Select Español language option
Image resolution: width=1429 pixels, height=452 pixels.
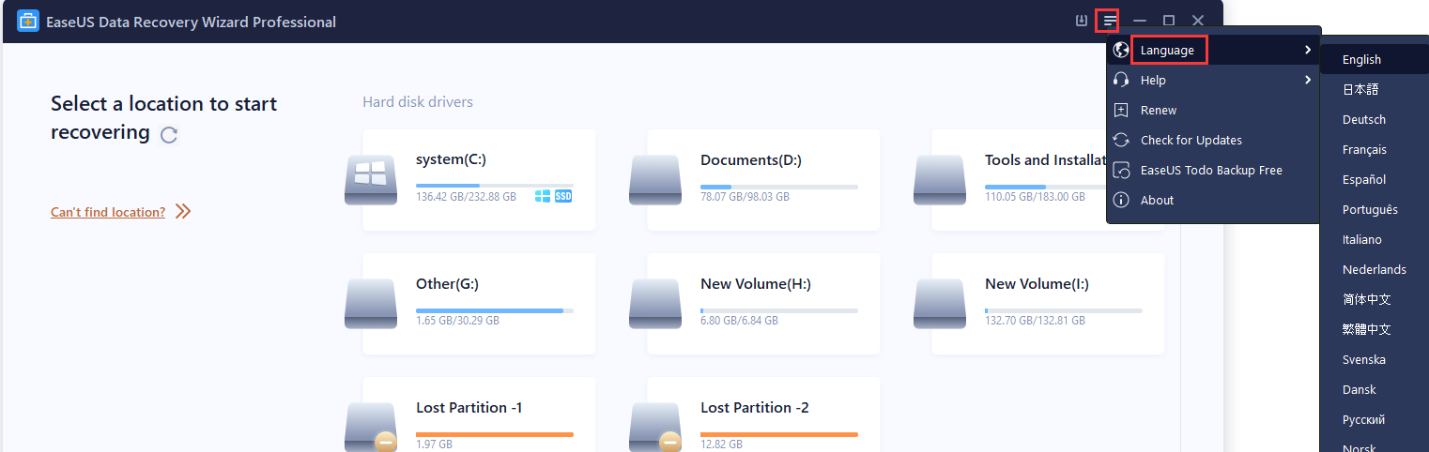pos(1375,179)
